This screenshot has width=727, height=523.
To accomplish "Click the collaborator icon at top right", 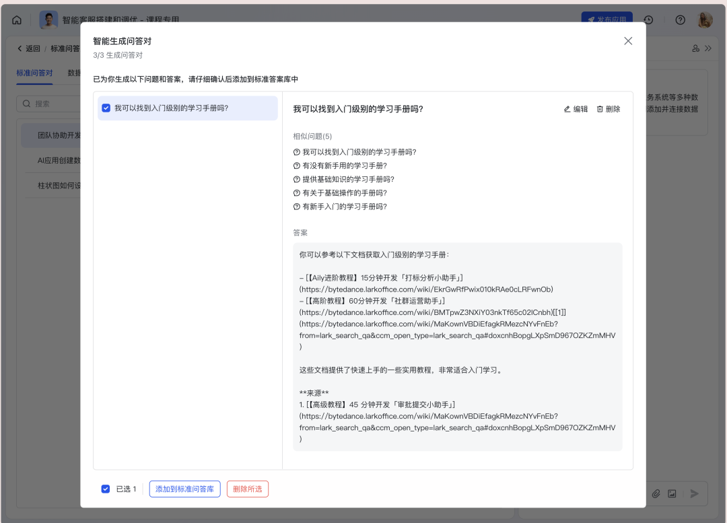I will tap(695, 48).
